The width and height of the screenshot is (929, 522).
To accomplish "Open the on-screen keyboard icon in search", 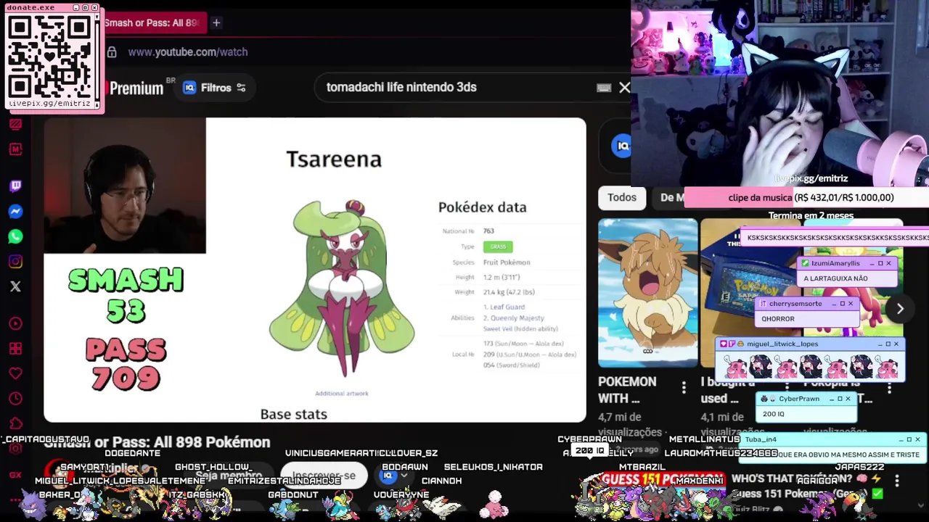I will coord(603,88).
